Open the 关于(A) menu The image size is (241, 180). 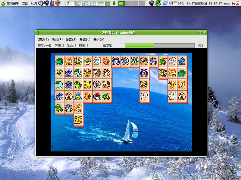99,40
